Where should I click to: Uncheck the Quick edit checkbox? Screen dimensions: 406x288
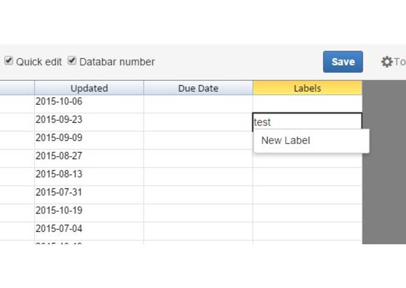click(9, 61)
